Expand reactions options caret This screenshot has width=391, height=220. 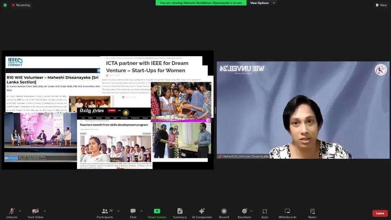251,211
